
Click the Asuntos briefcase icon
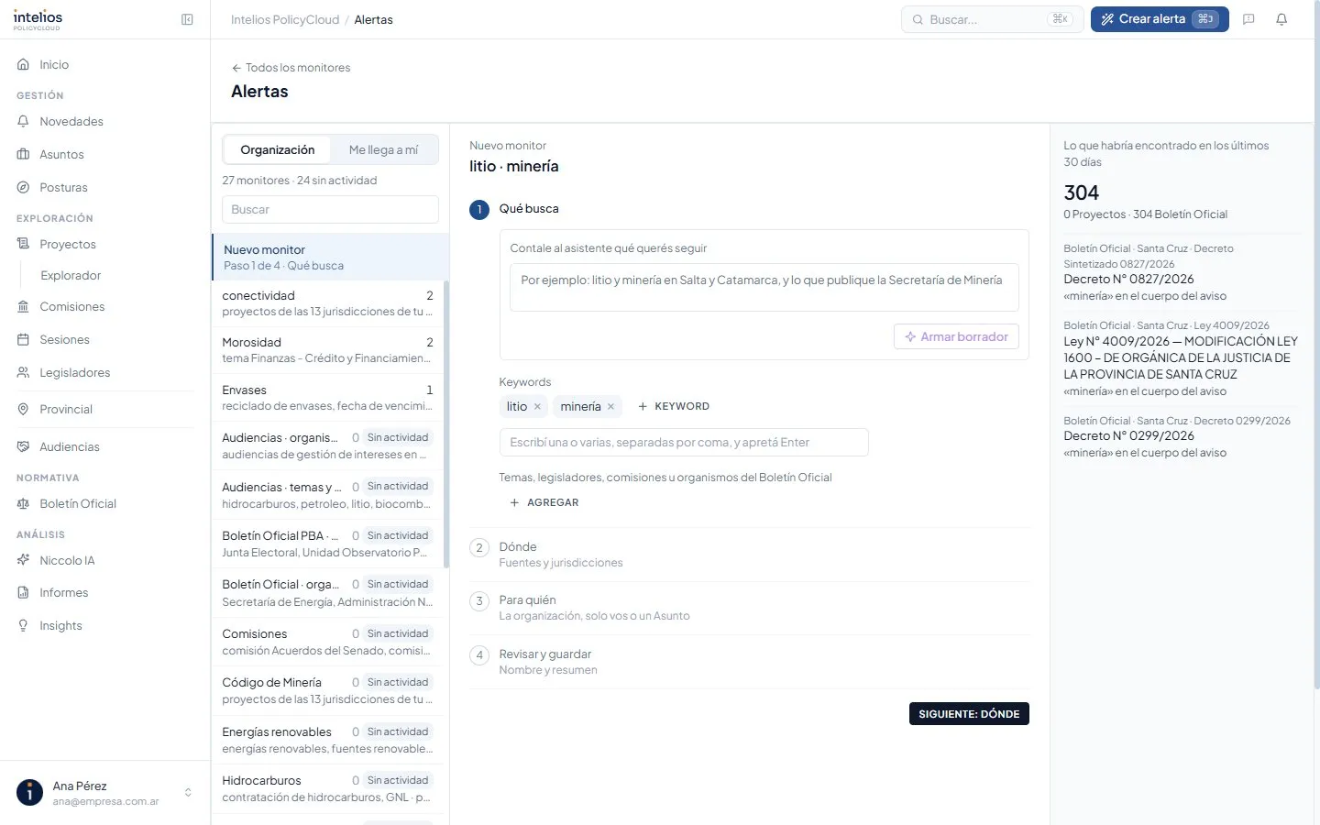tap(24, 155)
